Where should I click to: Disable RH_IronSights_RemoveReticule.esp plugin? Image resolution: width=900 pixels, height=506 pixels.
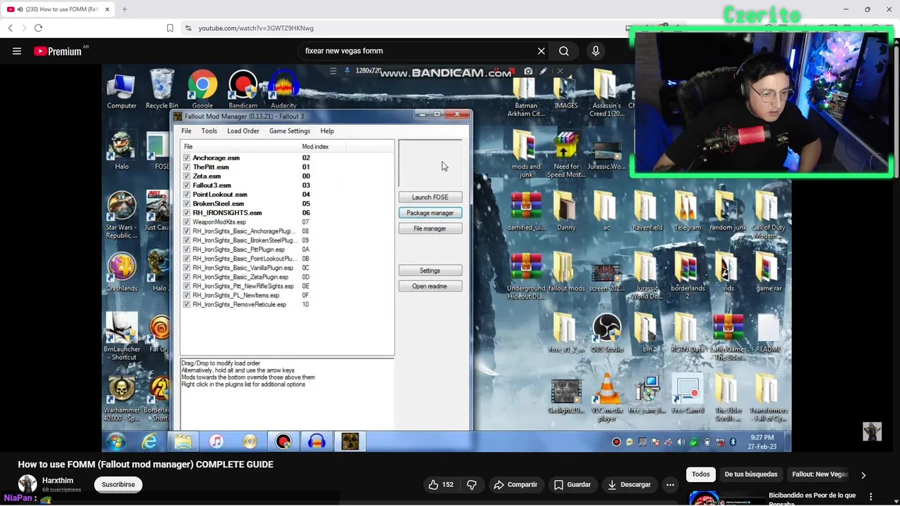186,304
